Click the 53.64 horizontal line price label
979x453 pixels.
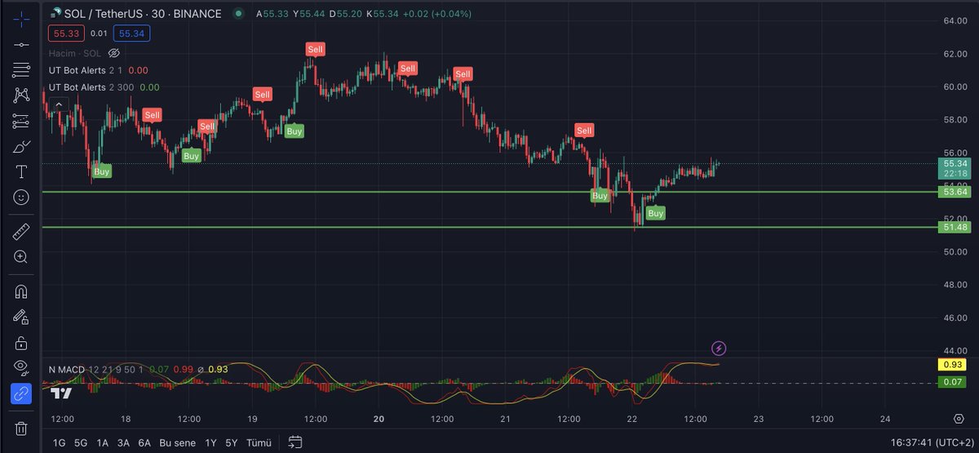953,192
